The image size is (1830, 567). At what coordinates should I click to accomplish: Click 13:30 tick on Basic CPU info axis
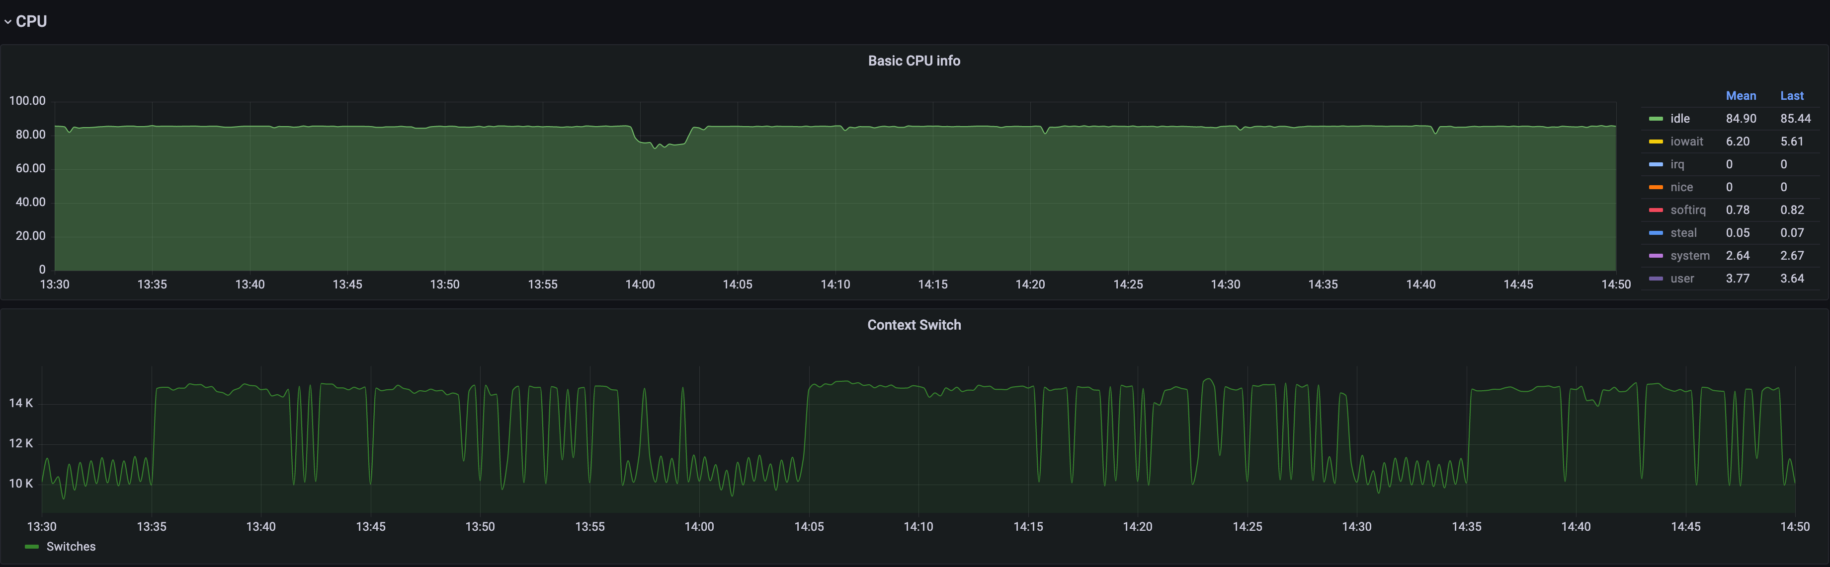pos(55,284)
